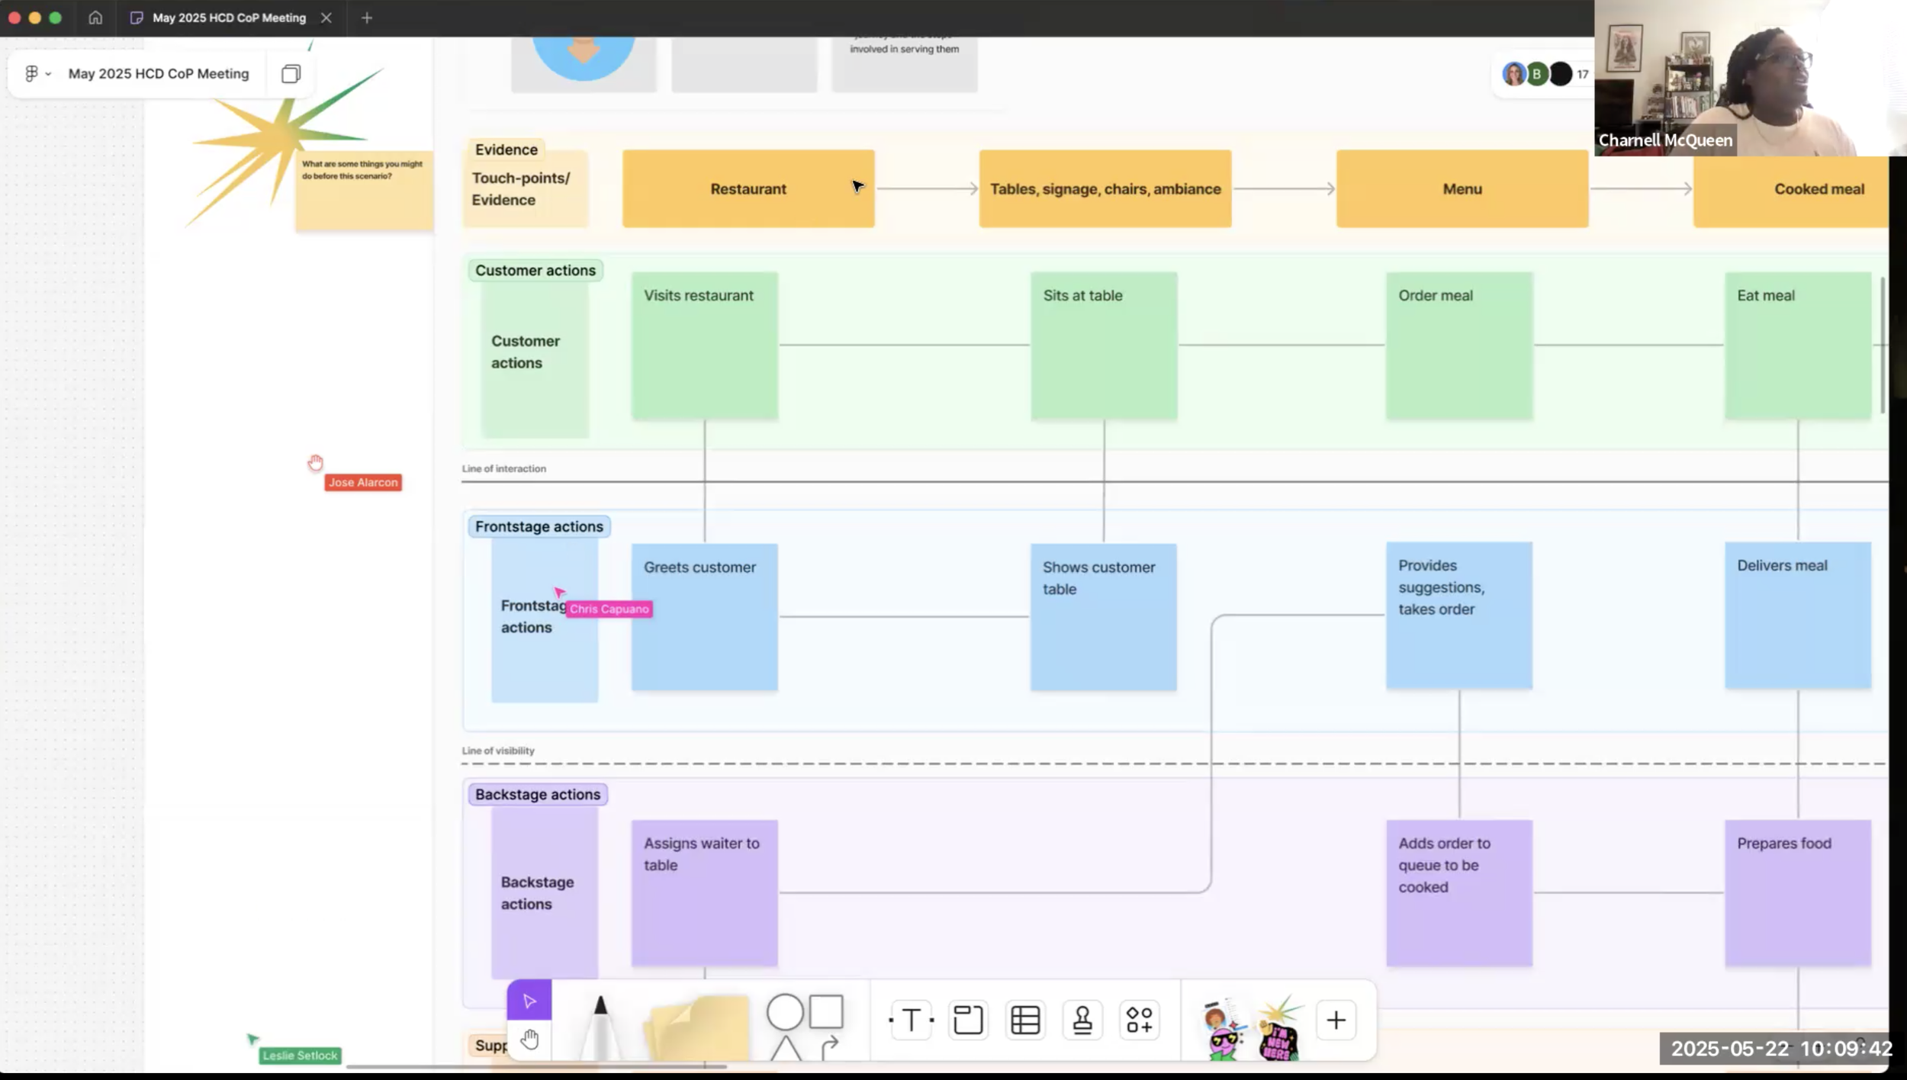This screenshot has height=1080, width=1907.
Task: Open the pages panel icon
Action: [291, 74]
